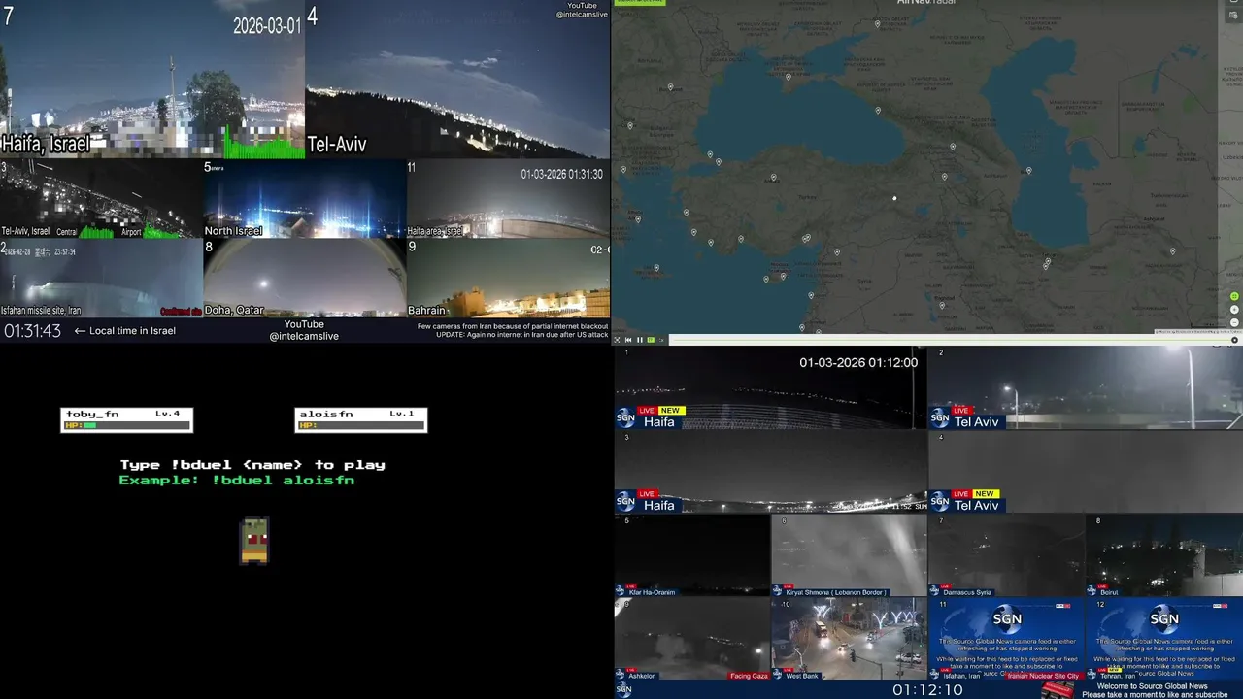Image resolution: width=1243 pixels, height=699 pixels.
Task: Click the NEW badge on Haifa camera 1
Action: 671,411
